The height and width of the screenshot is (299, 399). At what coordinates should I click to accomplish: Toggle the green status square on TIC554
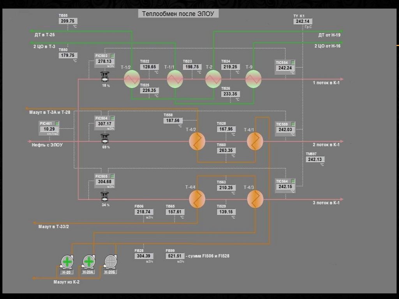coord(293,62)
